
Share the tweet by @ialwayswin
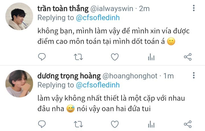188,57
